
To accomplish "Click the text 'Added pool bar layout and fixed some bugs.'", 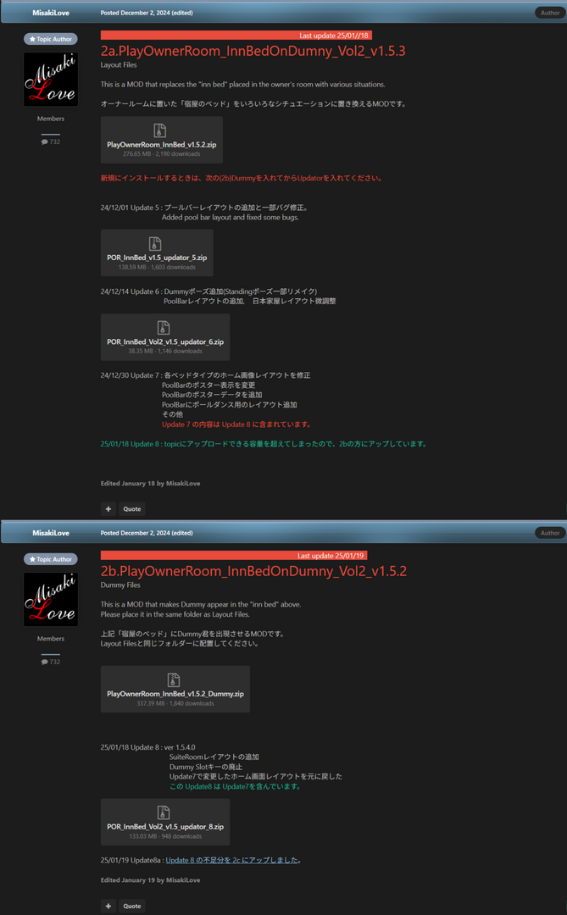I will click(230, 218).
